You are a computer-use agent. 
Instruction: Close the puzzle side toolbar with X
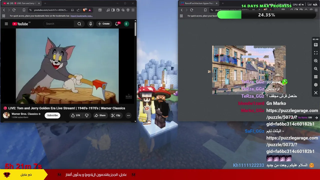coord(316,93)
